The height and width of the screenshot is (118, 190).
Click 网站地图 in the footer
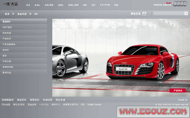[x=6, y=105]
